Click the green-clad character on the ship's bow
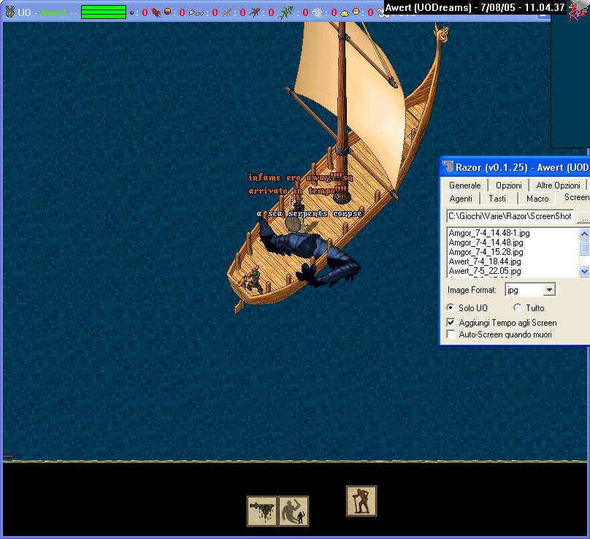 click(x=253, y=280)
